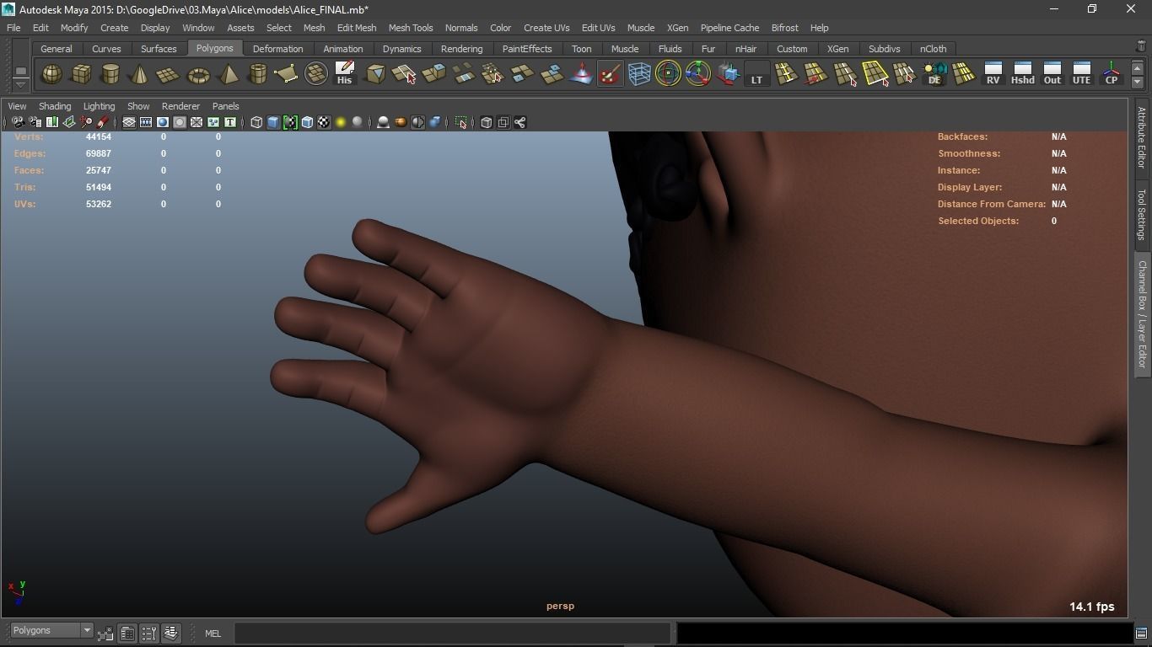Switch to the nCloth shelf tab
Image resolution: width=1152 pixels, height=647 pixels.
click(x=933, y=49)
